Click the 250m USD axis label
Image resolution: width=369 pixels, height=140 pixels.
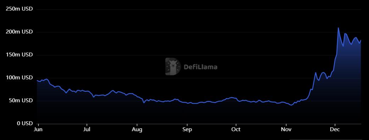pos(19,9)
